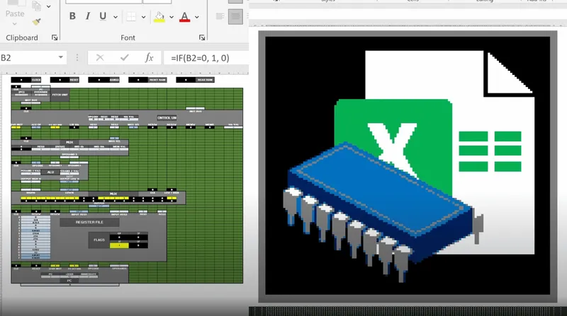The width and height of the screenshot is (567, 316).
Task: Expand the Borders dropdown arrow
Action: 144,16
